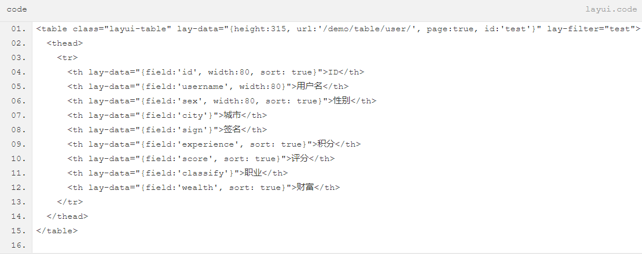The width and height of the screenshot is (642, 254).
Task: Click the 财富 wealth th line
Action: coord(204,188)
